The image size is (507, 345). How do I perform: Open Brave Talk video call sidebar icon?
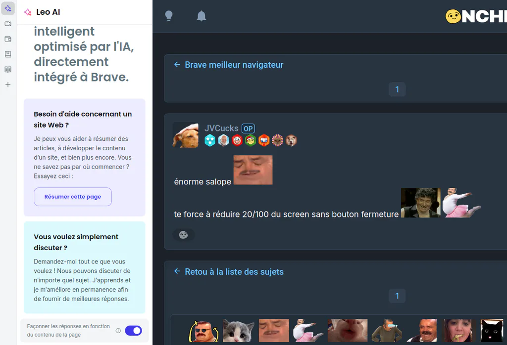[x=8, y=24]
